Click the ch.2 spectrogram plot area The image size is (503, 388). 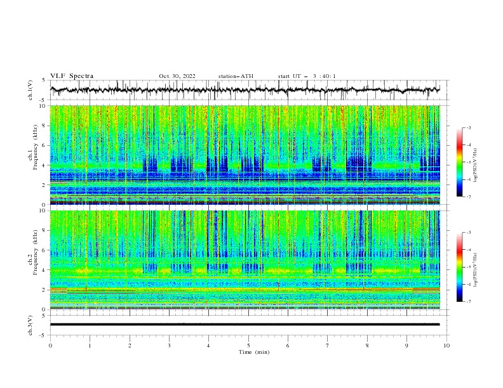[245, 260]
